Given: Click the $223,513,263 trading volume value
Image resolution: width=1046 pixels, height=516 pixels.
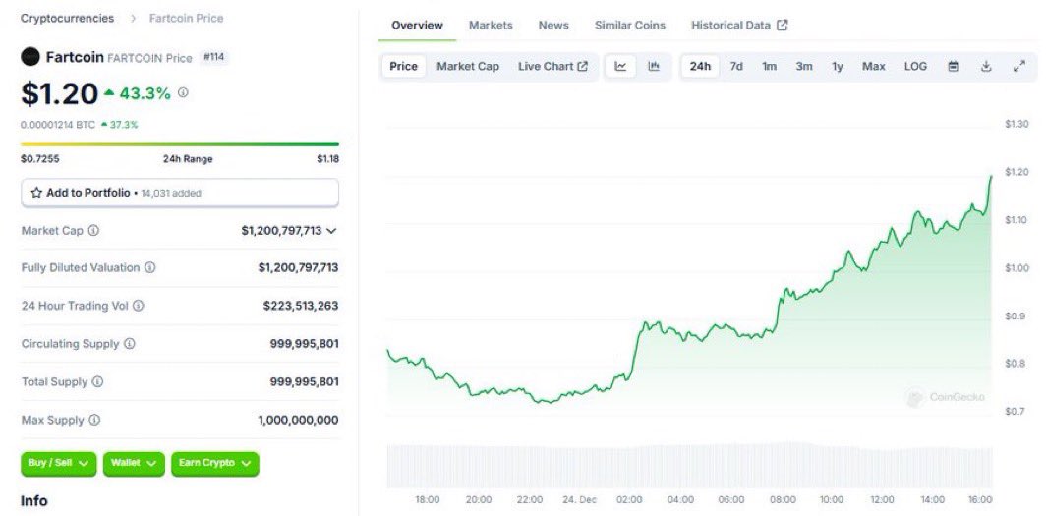Looking at the screenshot, I should coord(301,306).
